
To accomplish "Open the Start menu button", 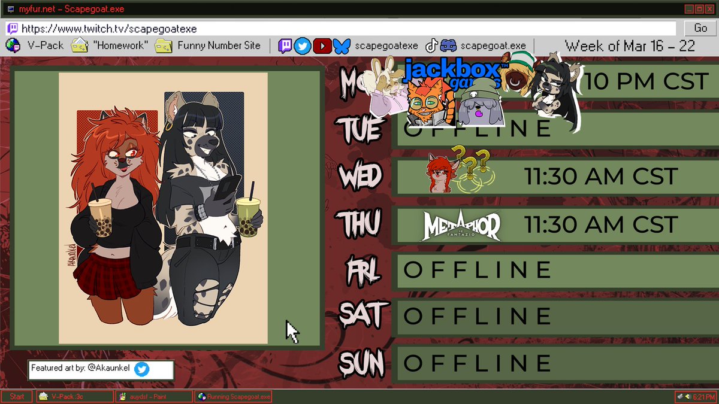I will [17, 396].
